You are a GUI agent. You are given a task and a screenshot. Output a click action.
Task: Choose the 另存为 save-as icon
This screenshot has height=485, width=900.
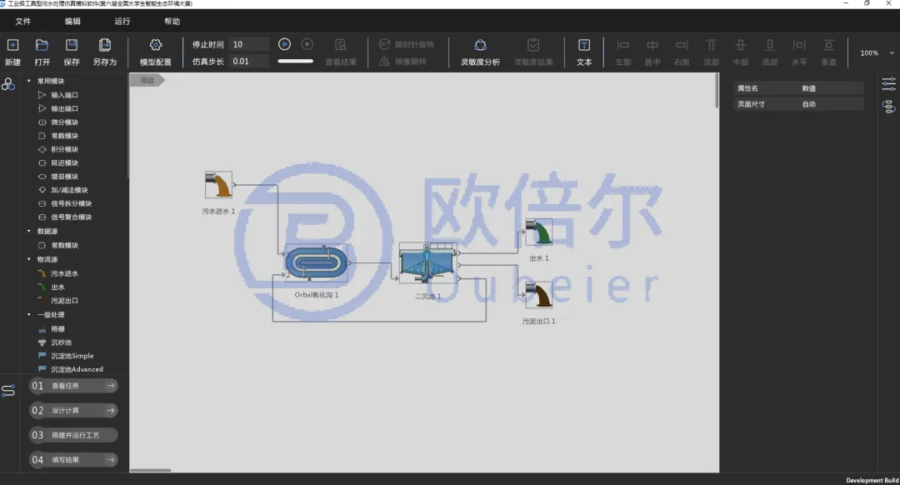[104, 45]
